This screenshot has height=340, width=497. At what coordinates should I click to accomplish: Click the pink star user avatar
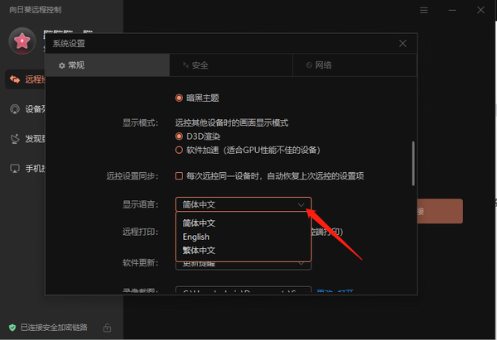pos(23,40)
